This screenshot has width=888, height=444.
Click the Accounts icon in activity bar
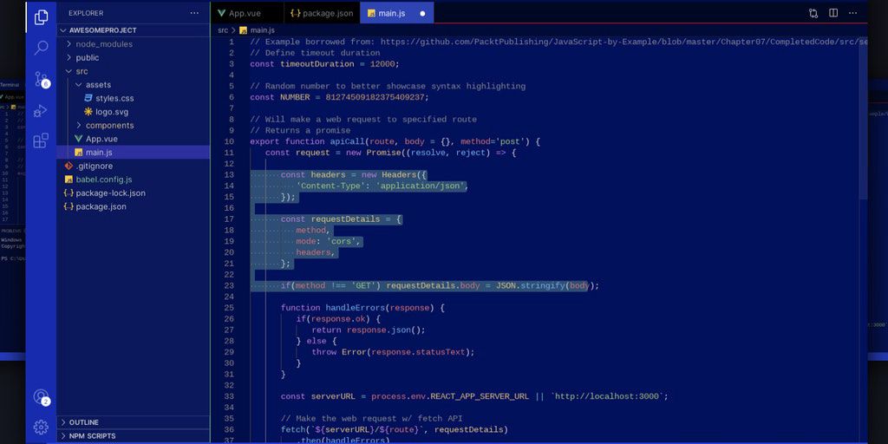point(41,396)
